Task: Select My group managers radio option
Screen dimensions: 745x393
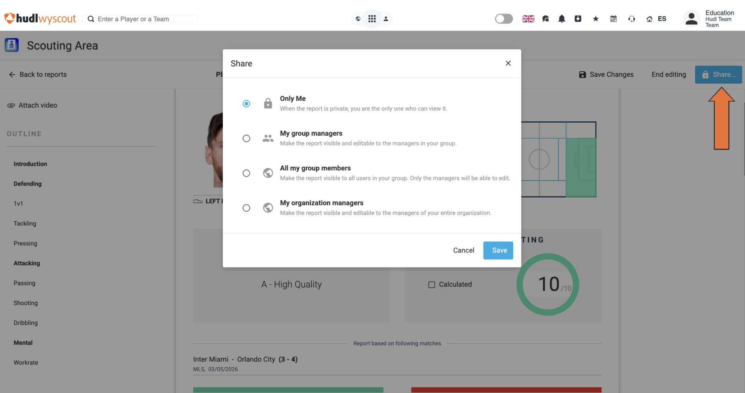Action: (246, 138)
